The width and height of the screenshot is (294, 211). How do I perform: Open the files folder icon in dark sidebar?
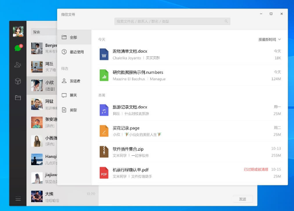pyautogui.click(x=18, y=97)
